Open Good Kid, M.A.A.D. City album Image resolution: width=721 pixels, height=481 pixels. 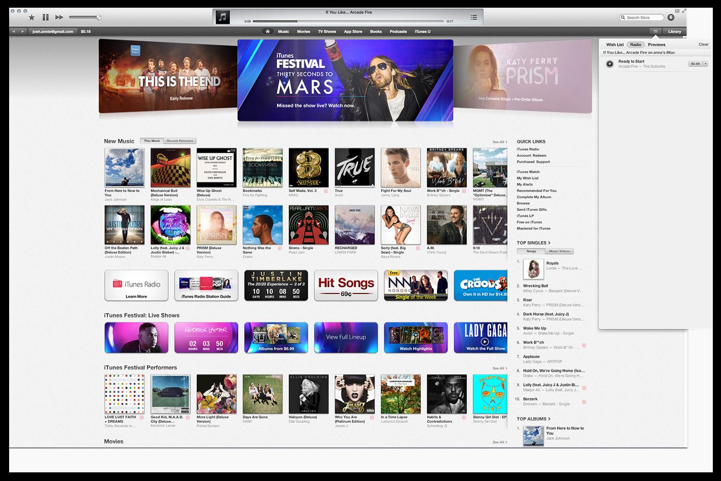click(x=171, y=394)
